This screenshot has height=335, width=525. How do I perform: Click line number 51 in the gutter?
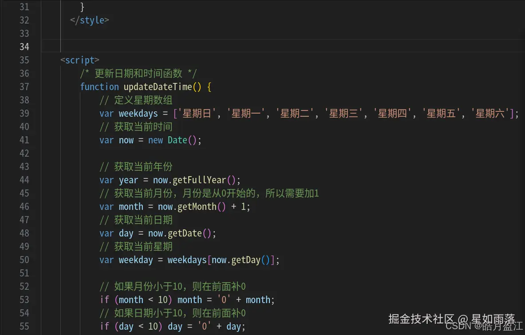point(24,273)
